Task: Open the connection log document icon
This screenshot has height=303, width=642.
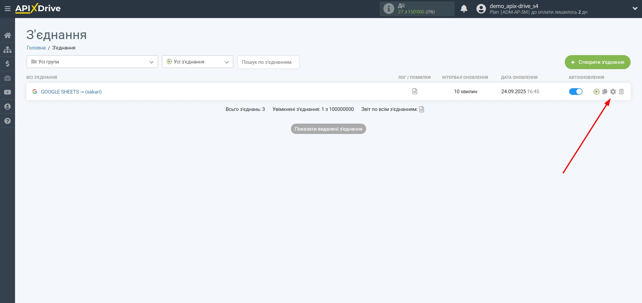Action: coord(415,91)
